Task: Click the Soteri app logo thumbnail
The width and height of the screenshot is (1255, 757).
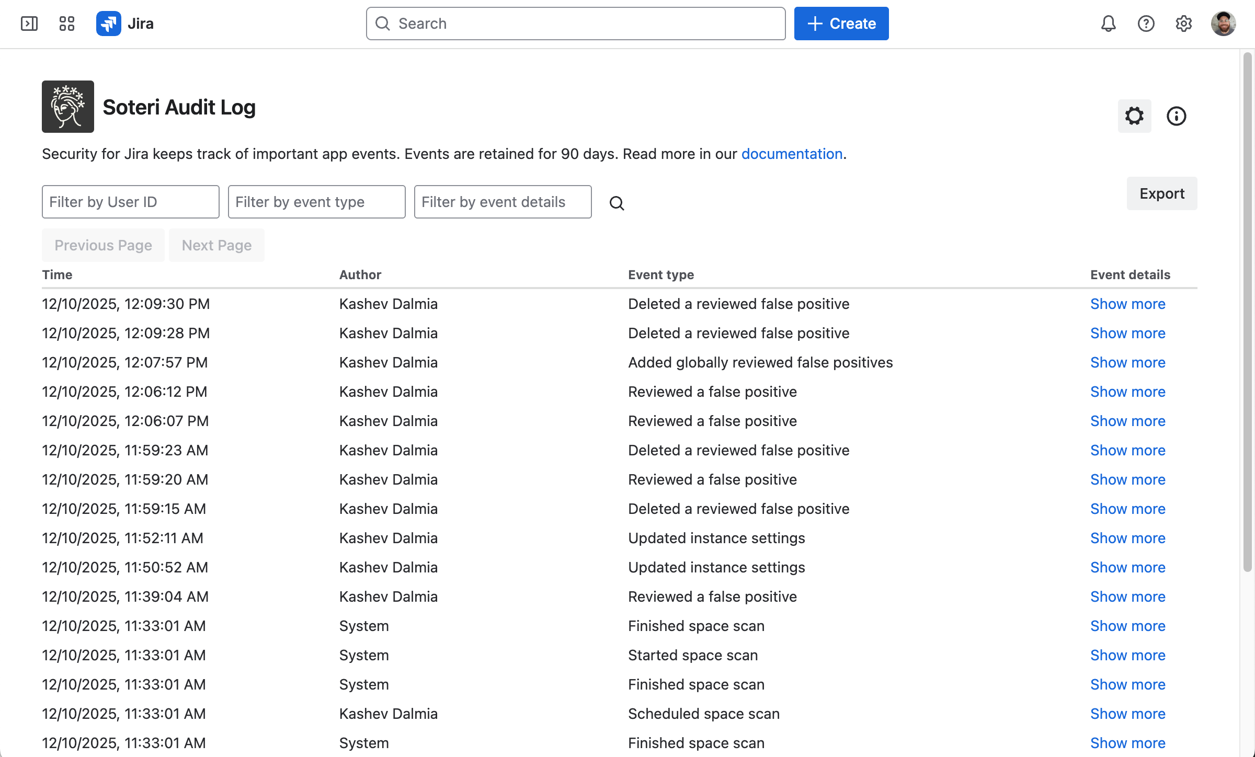Action: pyautogui.click(x=68, y=107)
